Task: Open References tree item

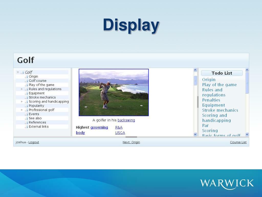Action: (37, 122)
